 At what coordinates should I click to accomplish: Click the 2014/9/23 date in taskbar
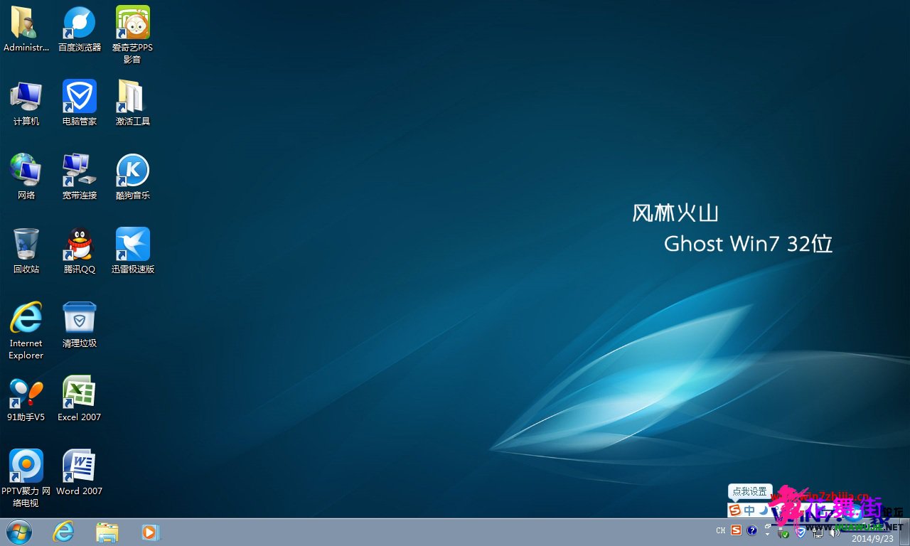[x=872, y=538]
